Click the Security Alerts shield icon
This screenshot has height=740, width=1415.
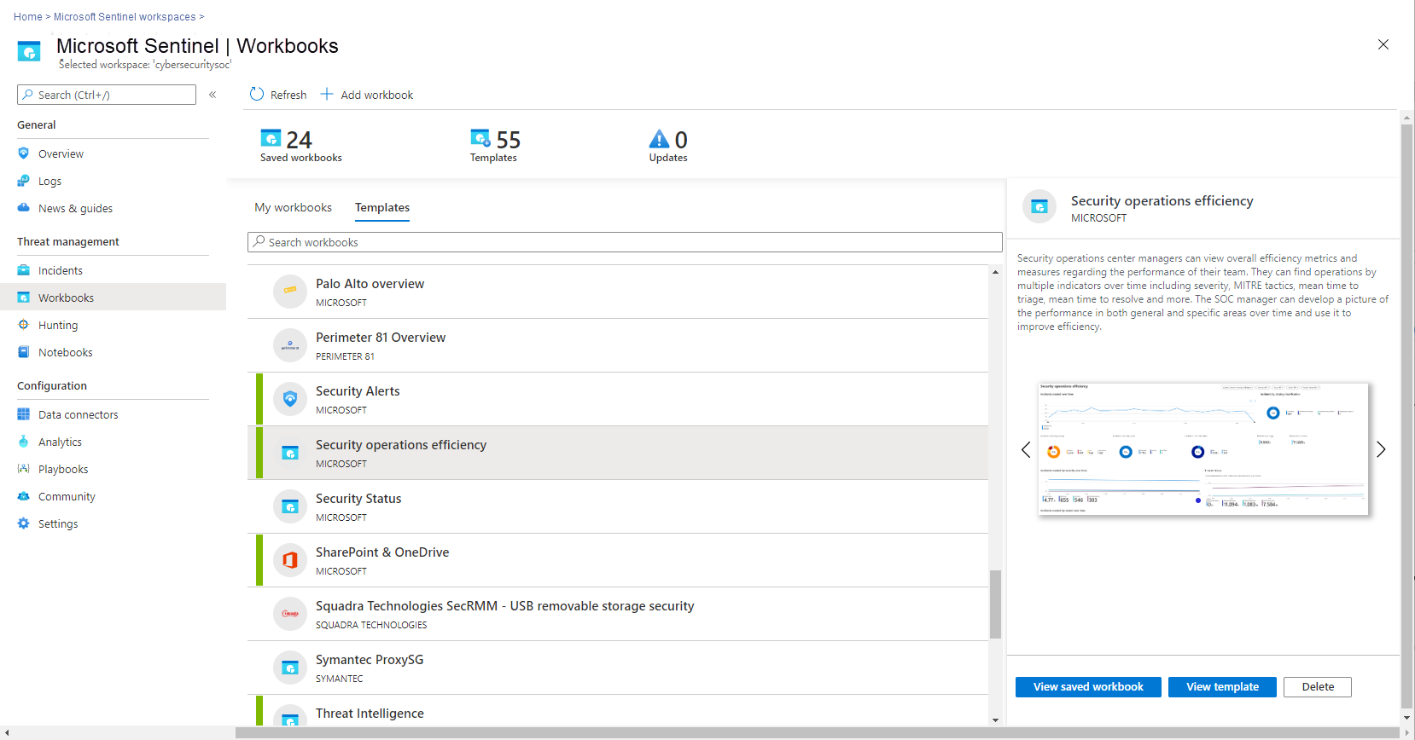(290, 399)
